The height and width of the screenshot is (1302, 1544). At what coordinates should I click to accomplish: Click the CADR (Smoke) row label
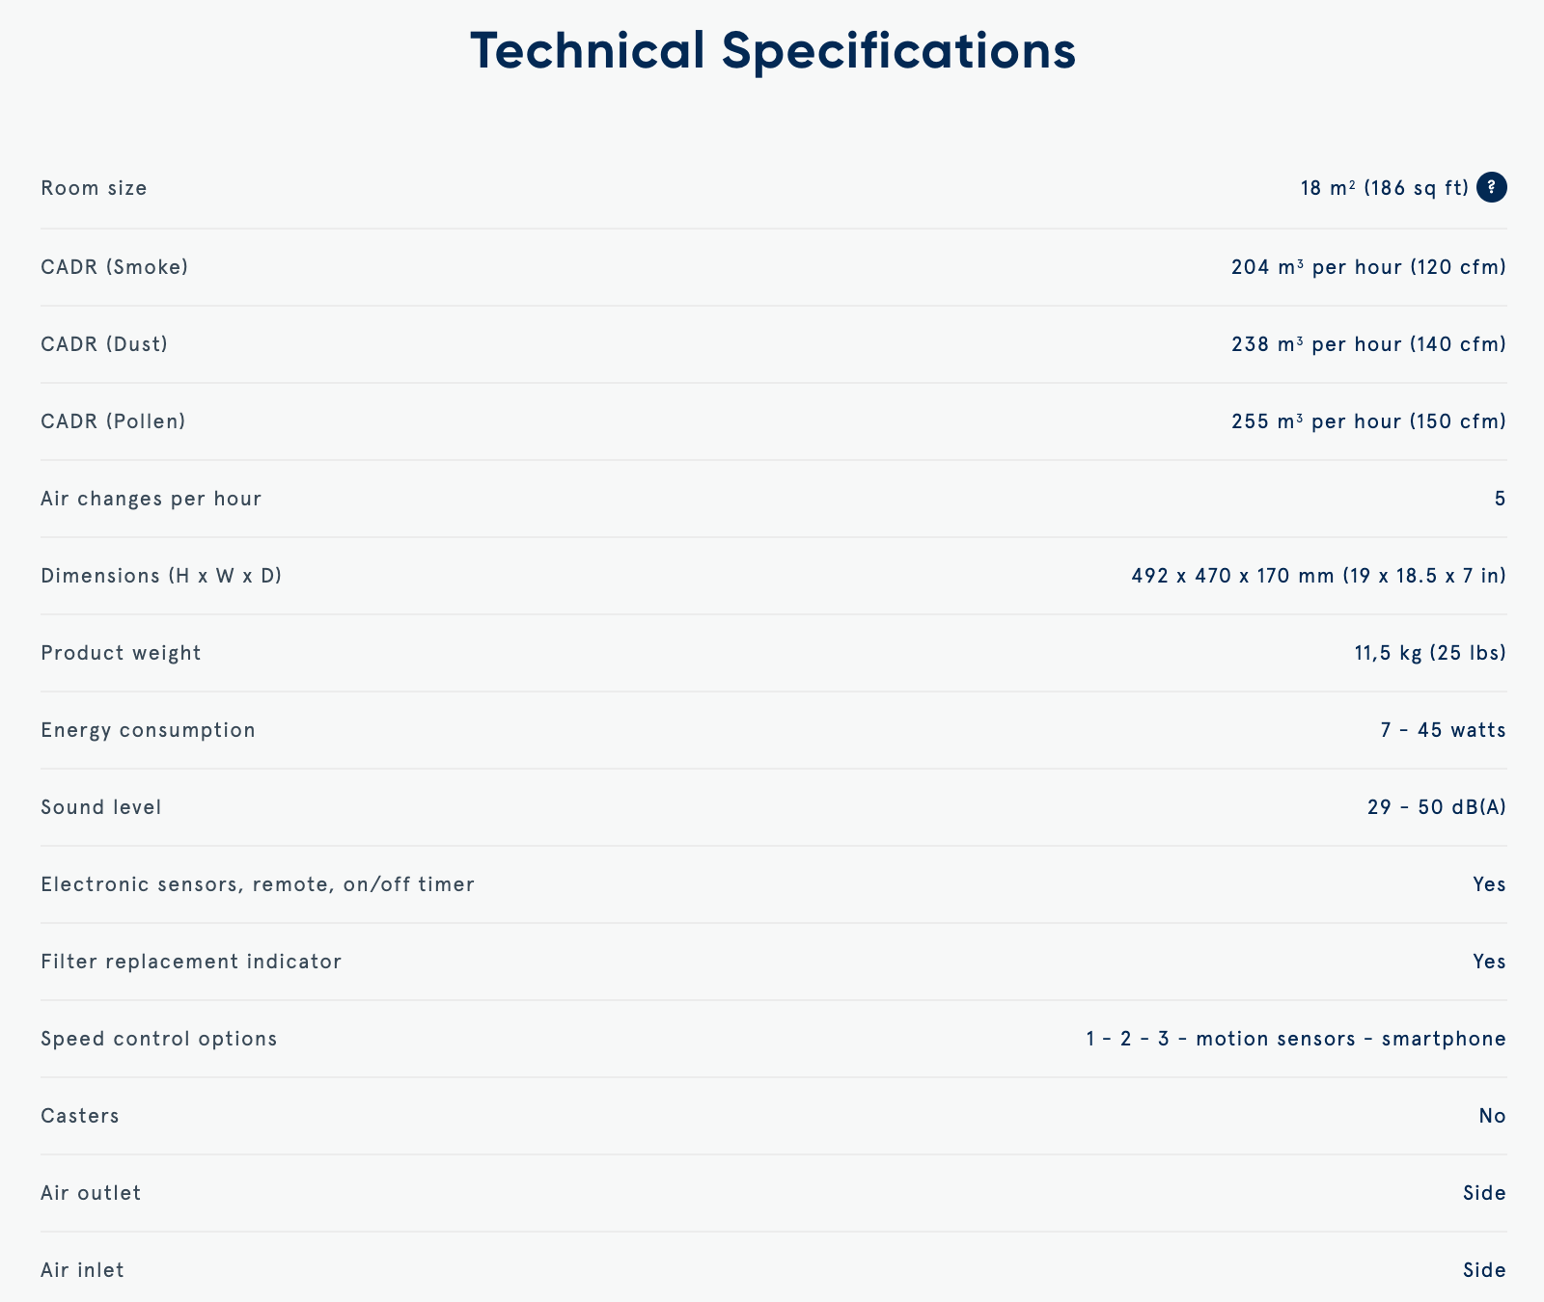click(x=114, y=267)
